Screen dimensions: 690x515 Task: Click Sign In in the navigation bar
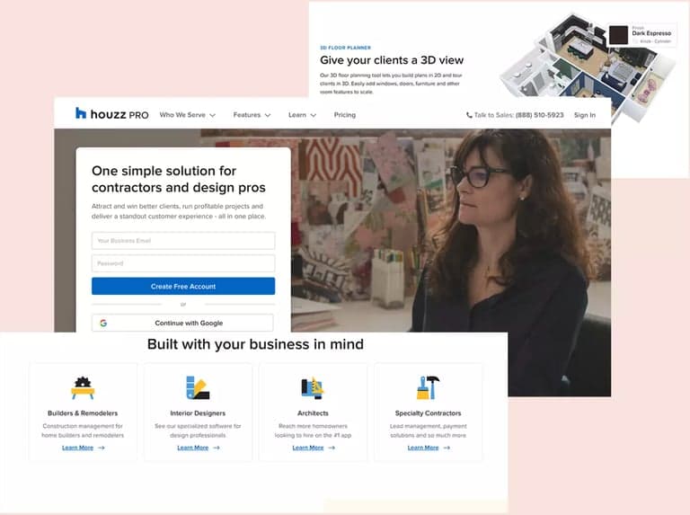[x=585, y=115]
